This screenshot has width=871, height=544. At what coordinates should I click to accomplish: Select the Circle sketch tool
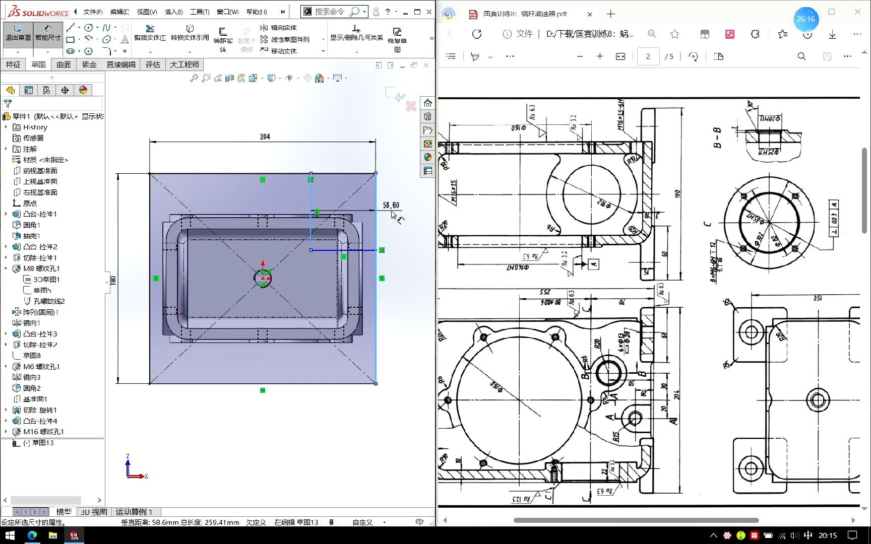coord(88,28)
